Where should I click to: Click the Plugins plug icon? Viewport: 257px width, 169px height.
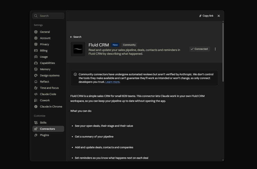tap(36, 135)
